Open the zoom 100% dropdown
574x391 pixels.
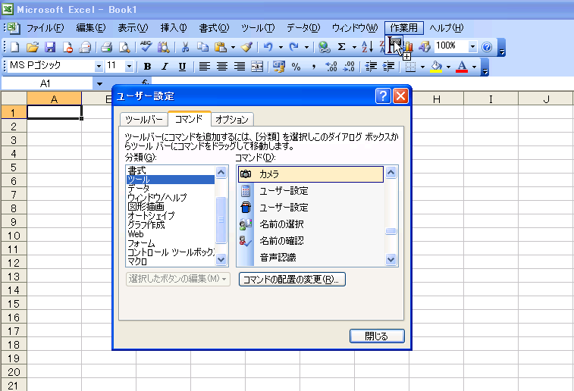click(472, 46)
